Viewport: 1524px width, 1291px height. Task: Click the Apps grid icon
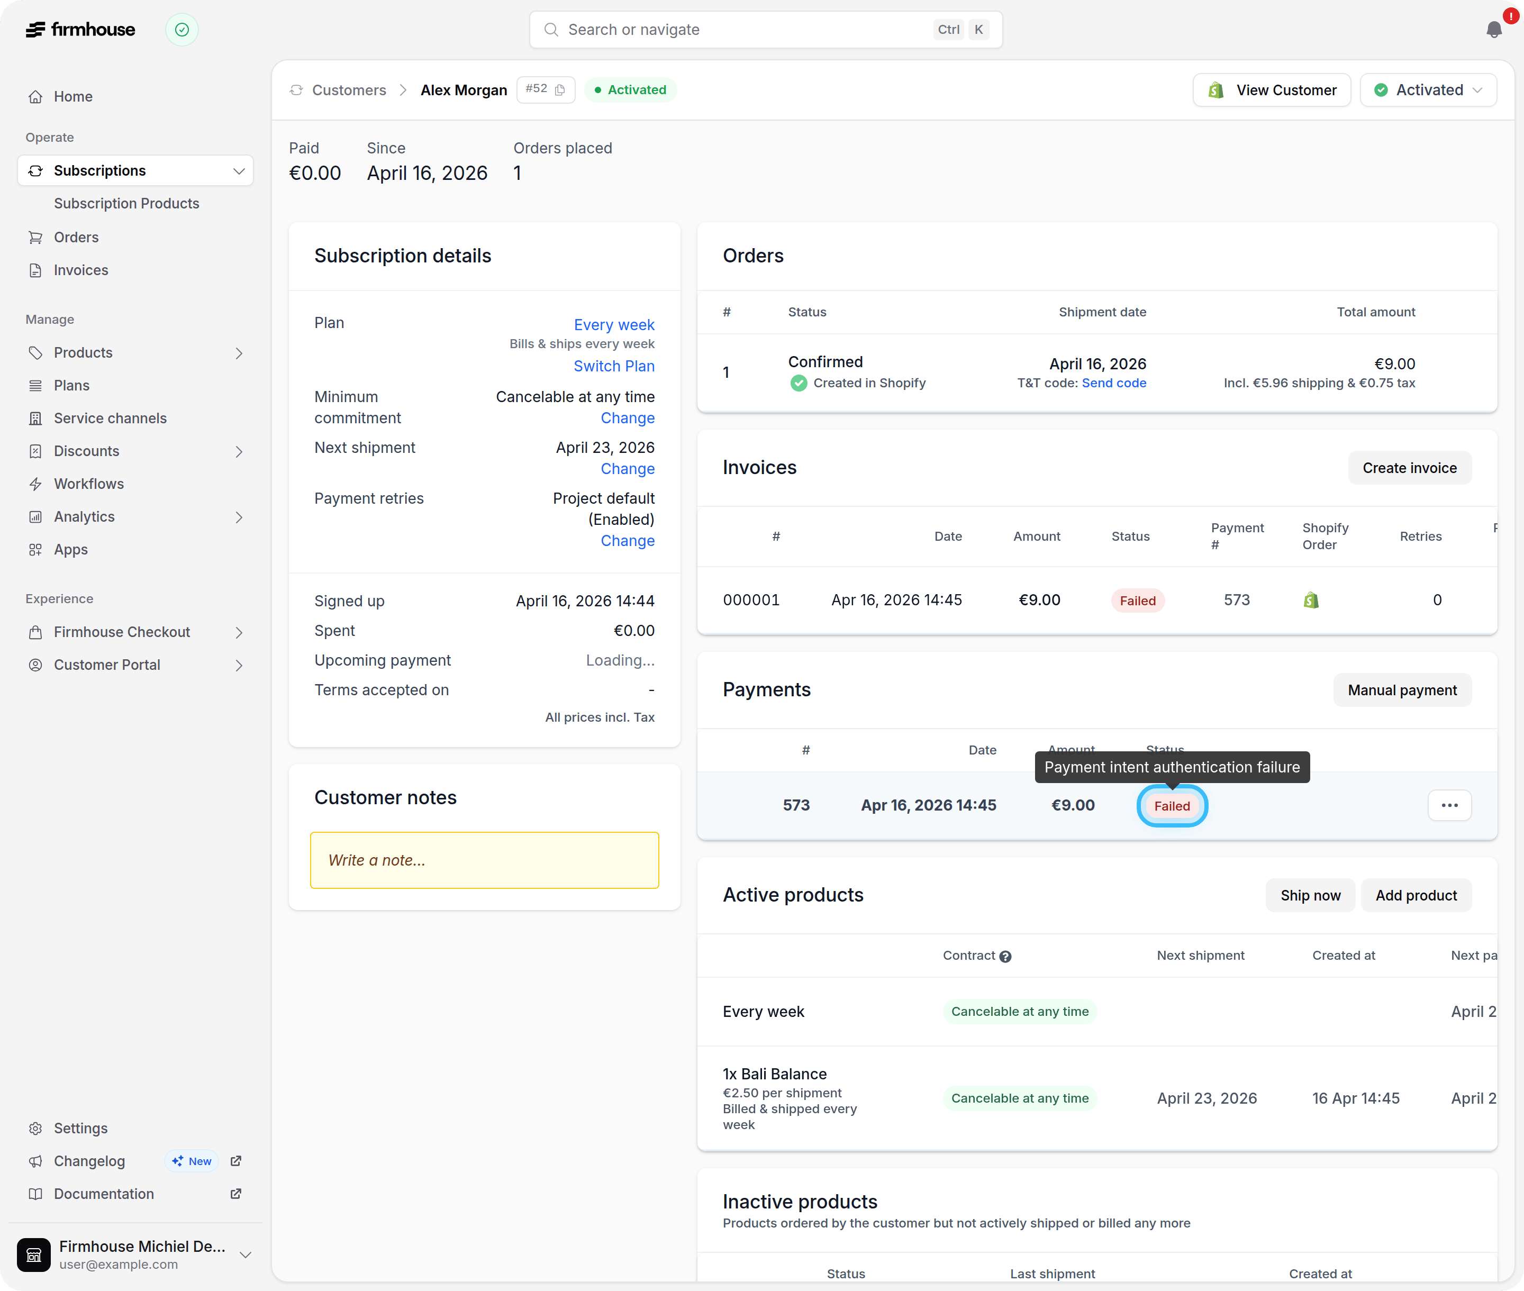click(x=35, y=550)
